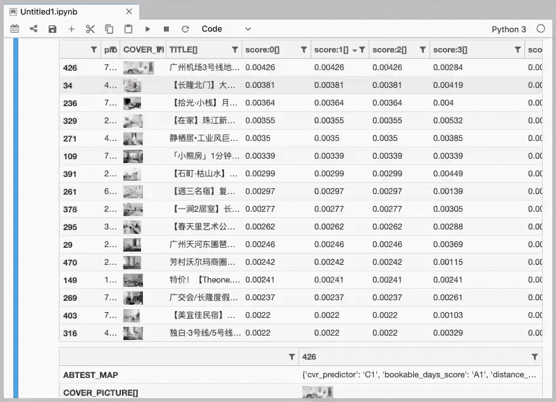Click cover thumbnail in row 109
Viewport: 556px width, 402px height.
point(133,156)
